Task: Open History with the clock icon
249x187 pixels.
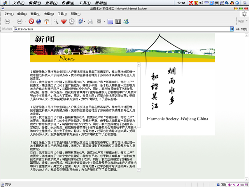Action: point(72,21)
